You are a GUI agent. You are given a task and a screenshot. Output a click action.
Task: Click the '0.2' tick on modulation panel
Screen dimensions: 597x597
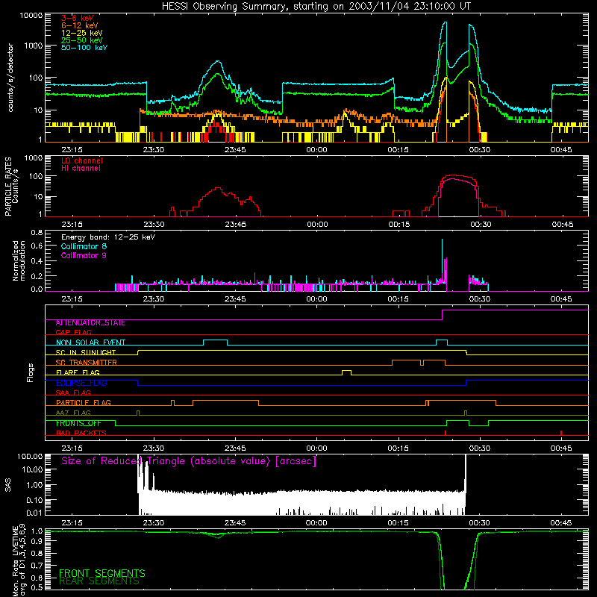pos(37,276)
